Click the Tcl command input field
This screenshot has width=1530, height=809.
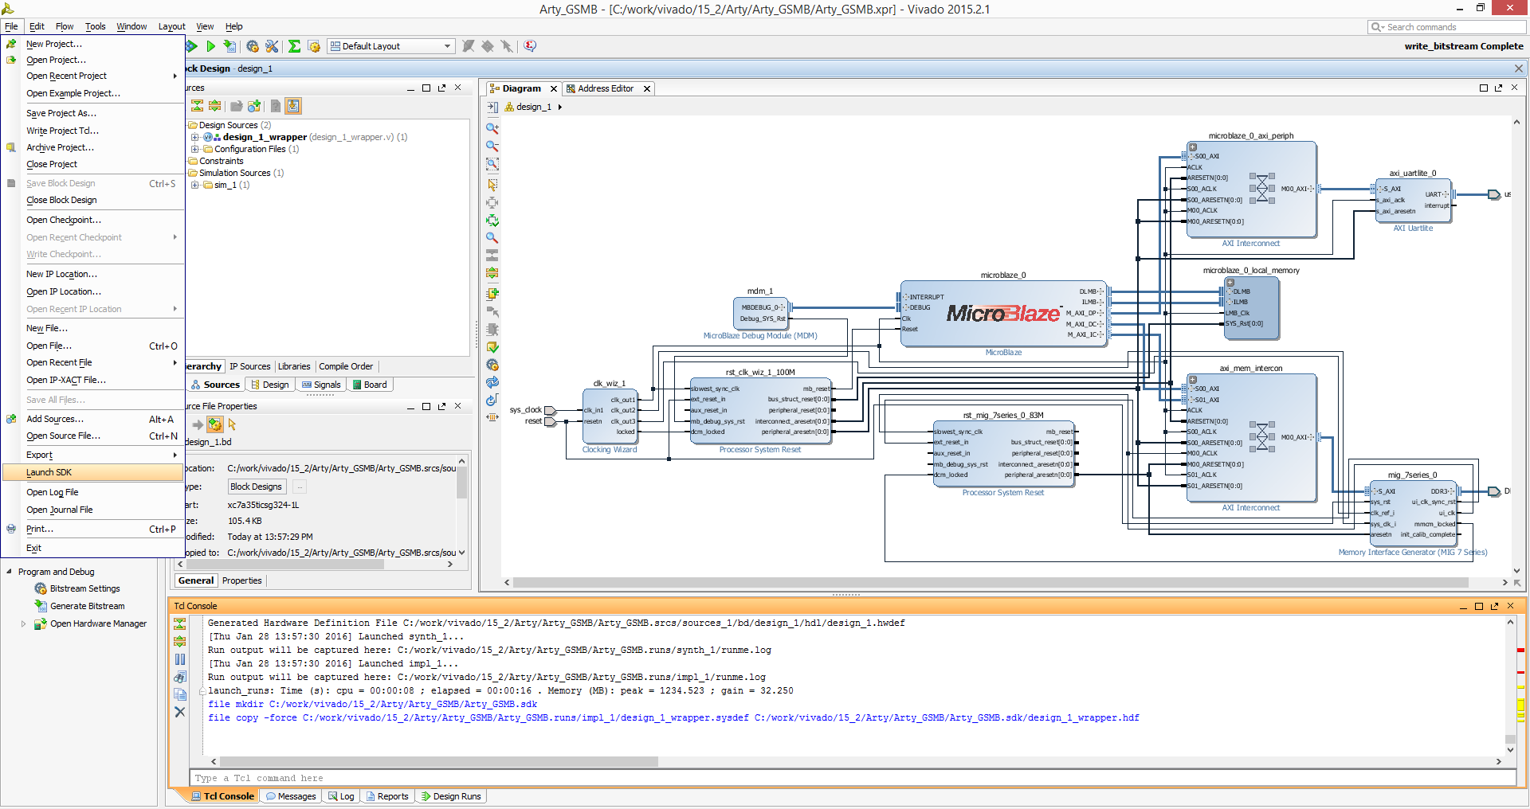pos(852,778)
